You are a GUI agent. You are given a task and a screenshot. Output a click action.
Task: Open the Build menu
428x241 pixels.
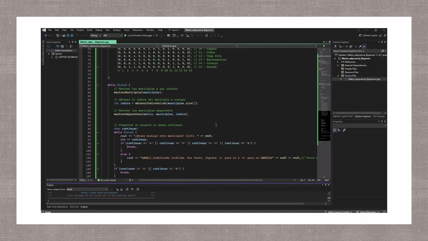89,30
